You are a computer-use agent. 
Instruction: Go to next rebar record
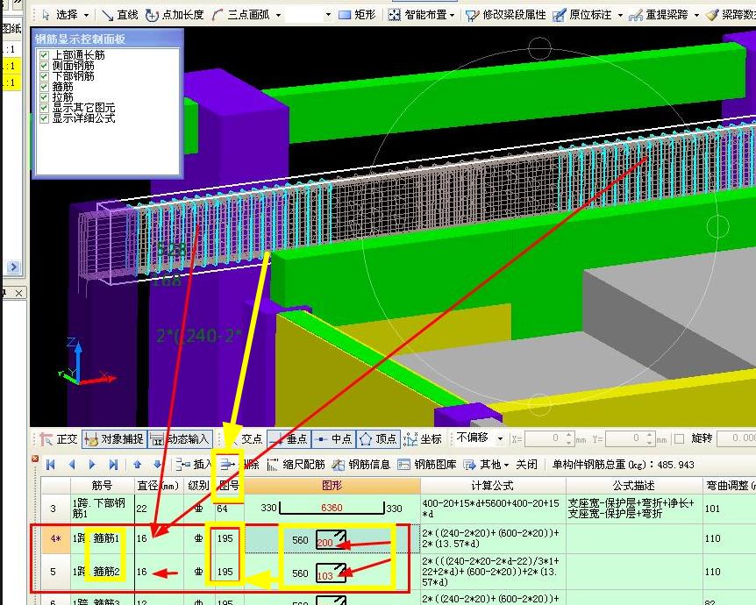[91, 464]
